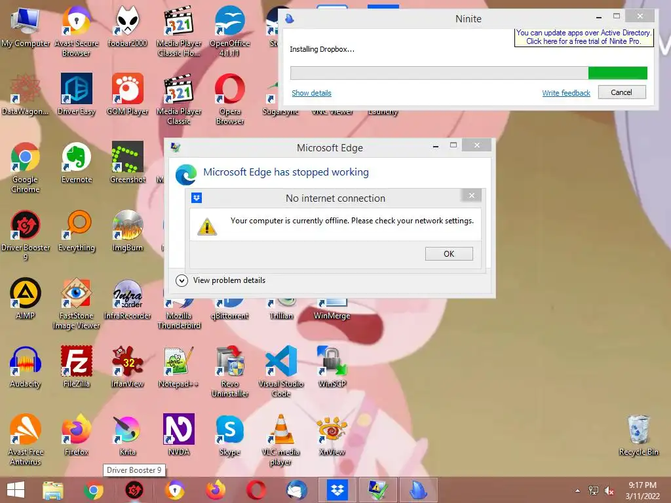Select the WinMerge desktop shortcut

[x=332, y=310]
